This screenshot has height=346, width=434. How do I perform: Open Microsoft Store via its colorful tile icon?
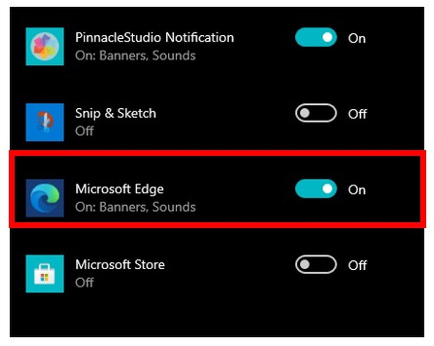click(x=44, y=273)
